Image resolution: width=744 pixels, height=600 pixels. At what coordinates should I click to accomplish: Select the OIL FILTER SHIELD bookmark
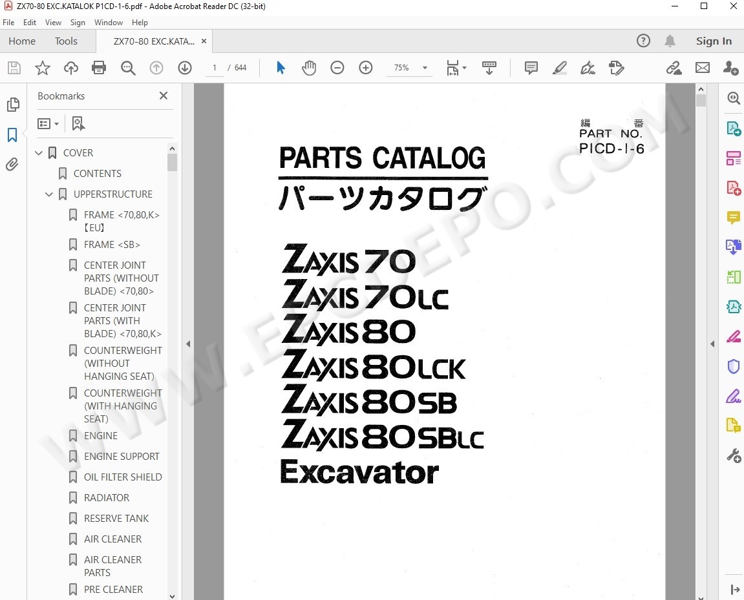tap(123, 477)
